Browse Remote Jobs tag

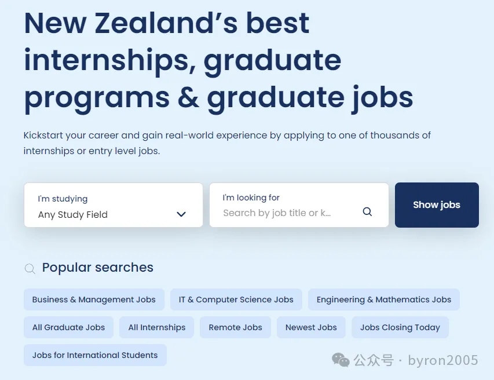(235, 327)
